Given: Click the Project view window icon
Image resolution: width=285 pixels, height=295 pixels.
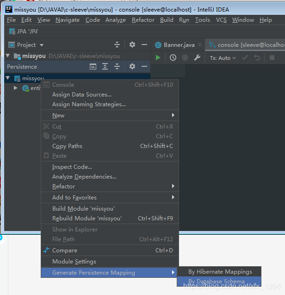Looking at the screenshot, I should click(12, 45).
